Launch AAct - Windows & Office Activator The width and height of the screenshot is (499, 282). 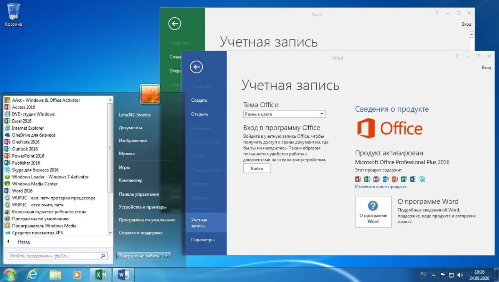[x=46, y=100]
